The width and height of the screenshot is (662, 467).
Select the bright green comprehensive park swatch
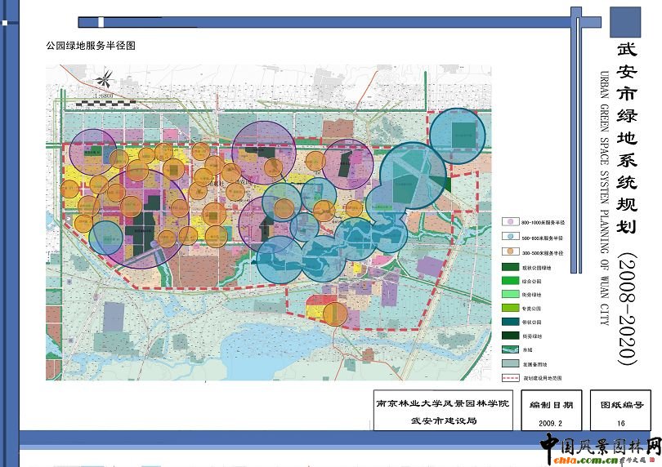pyautogui.click(x=512, y=281)
